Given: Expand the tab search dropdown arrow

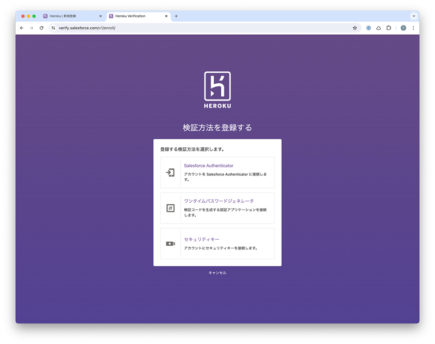Looking at the screenshot, I should pos(414,16).
